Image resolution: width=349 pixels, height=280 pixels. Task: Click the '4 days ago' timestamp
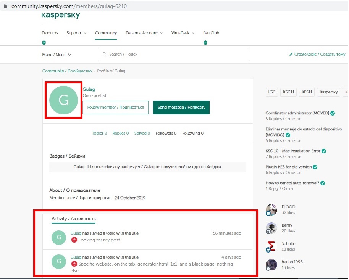click(231, 257)
